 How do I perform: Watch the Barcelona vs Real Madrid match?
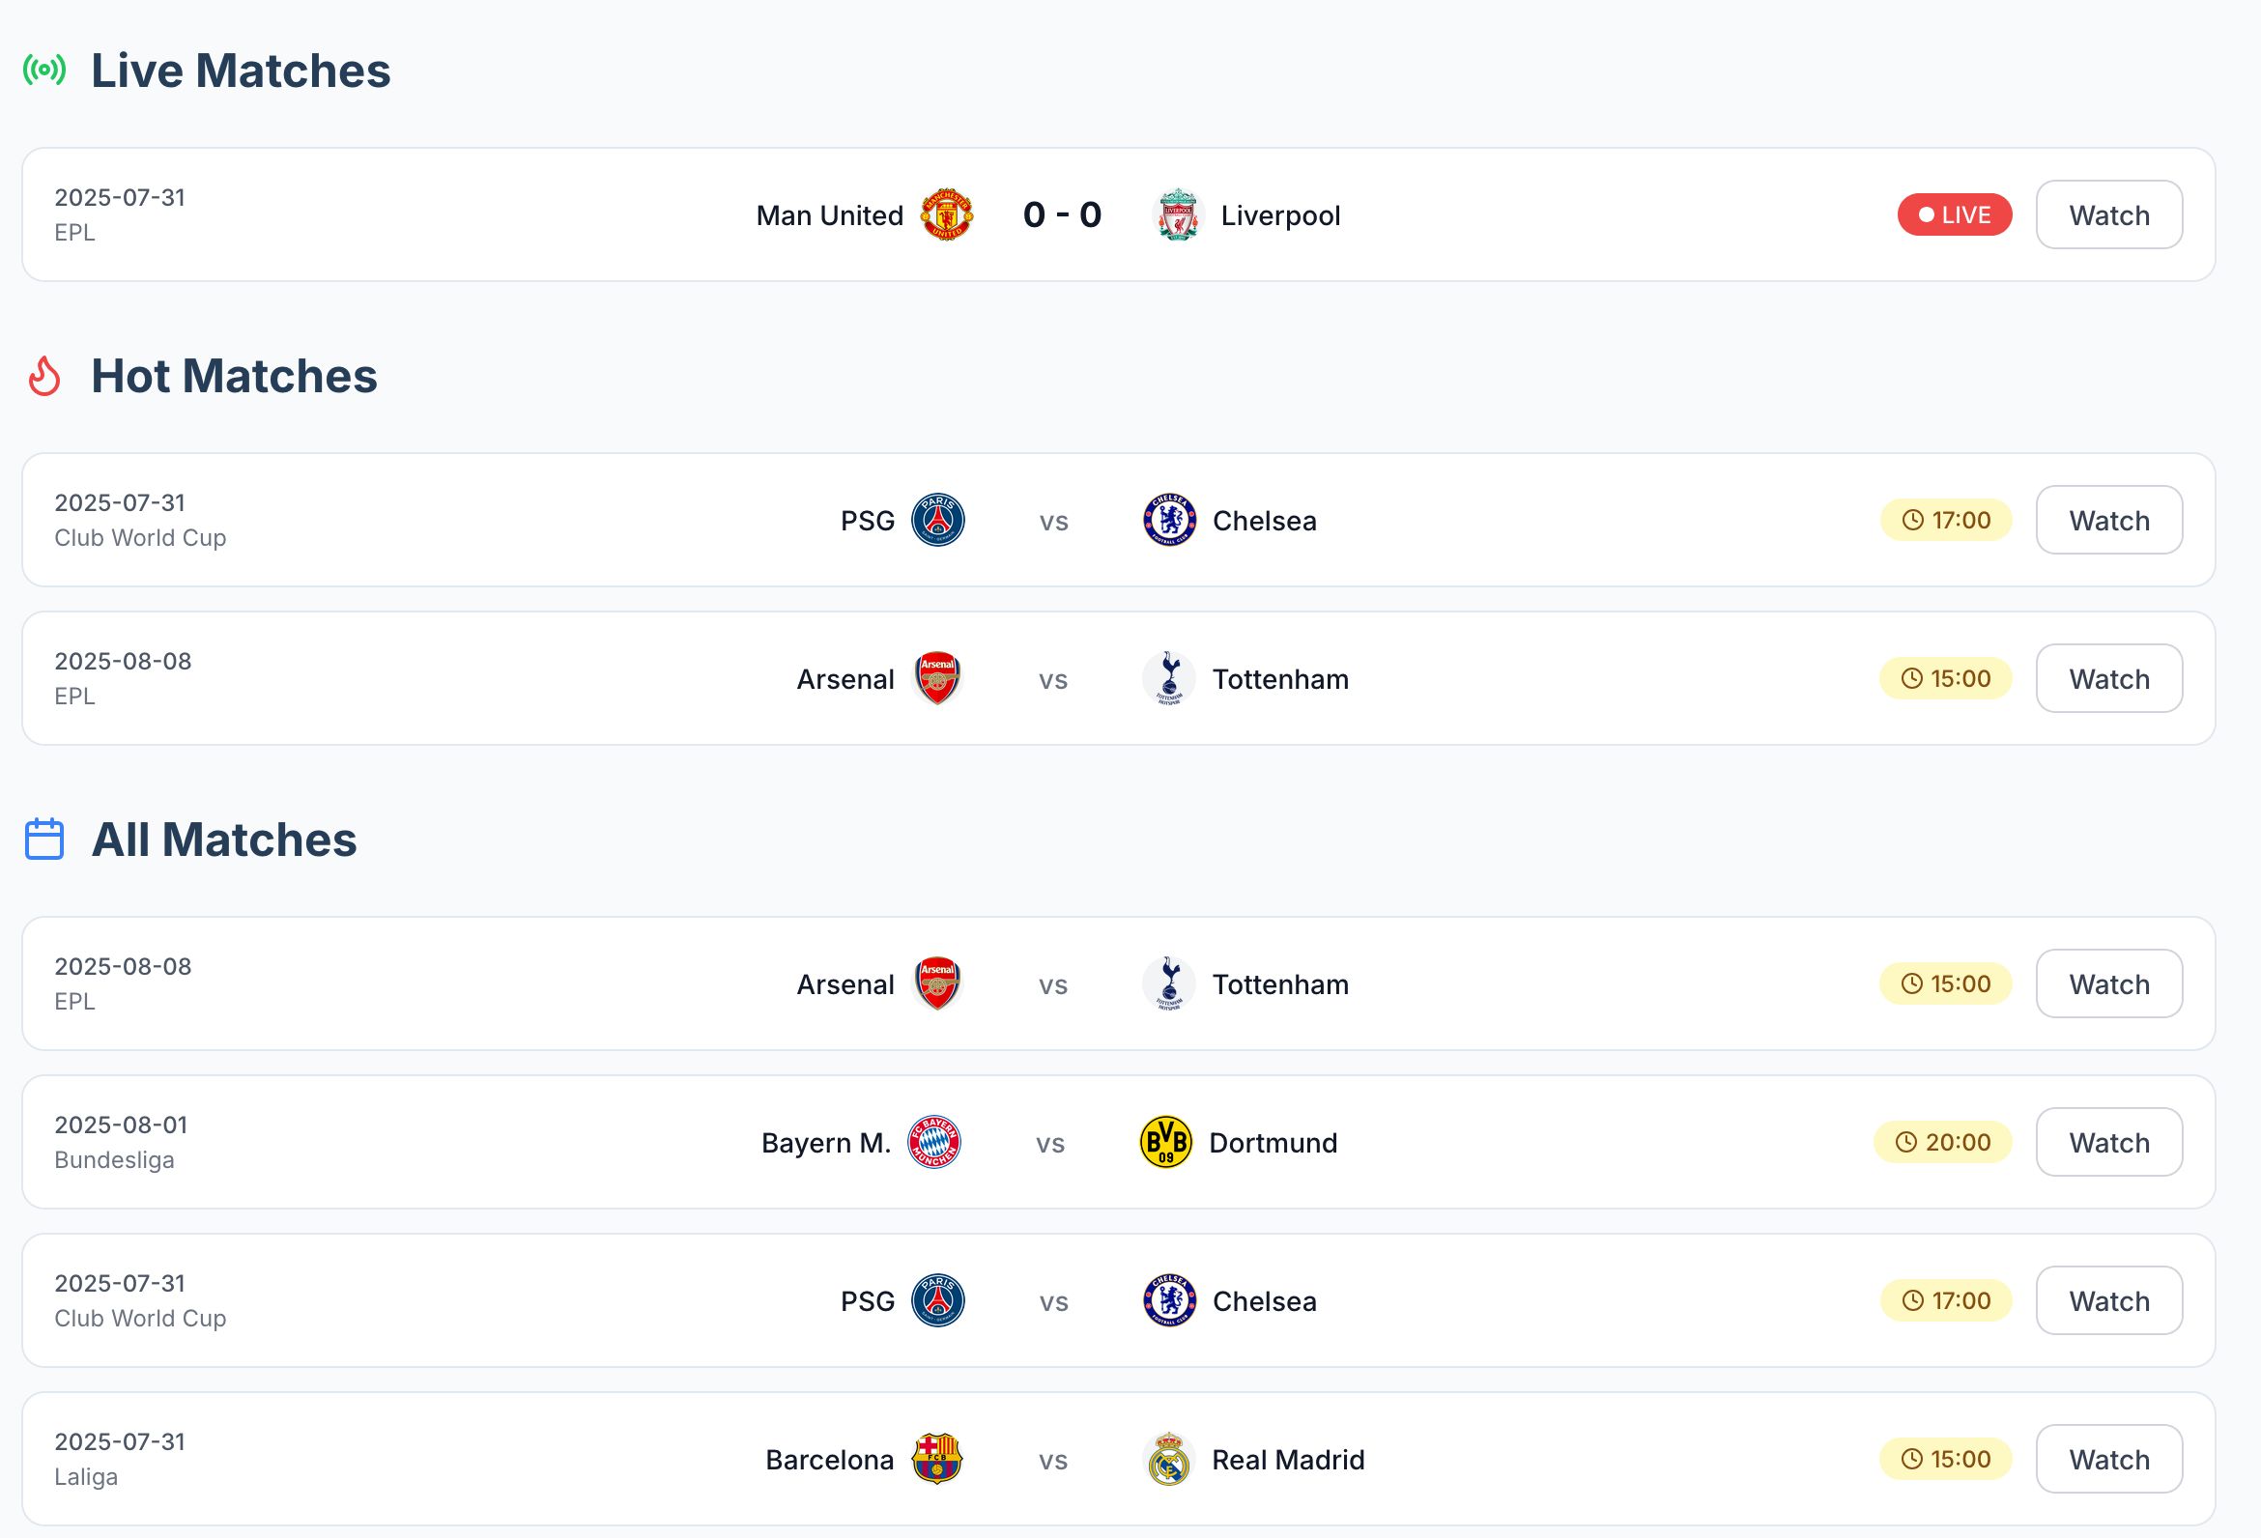pos(2108,1459)
